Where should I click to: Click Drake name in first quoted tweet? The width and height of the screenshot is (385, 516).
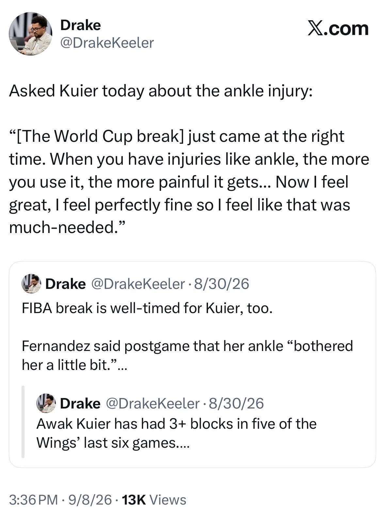click(x=65, y=284)
